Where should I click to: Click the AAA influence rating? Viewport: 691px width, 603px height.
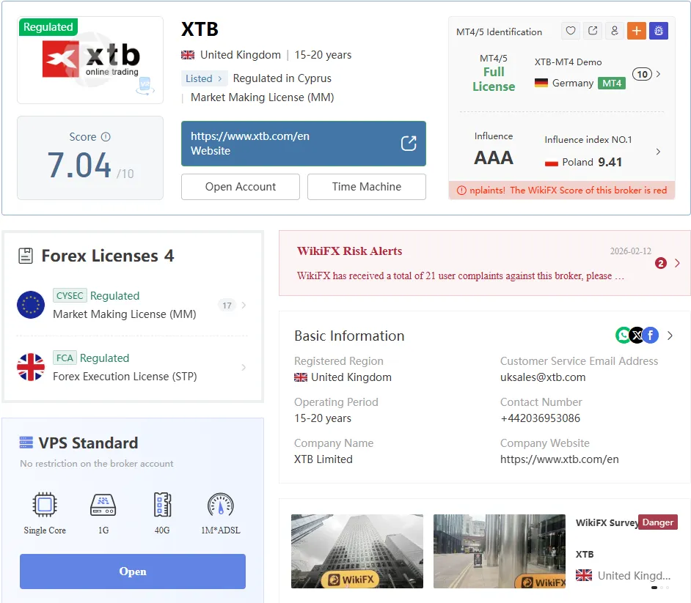point(494,158)
